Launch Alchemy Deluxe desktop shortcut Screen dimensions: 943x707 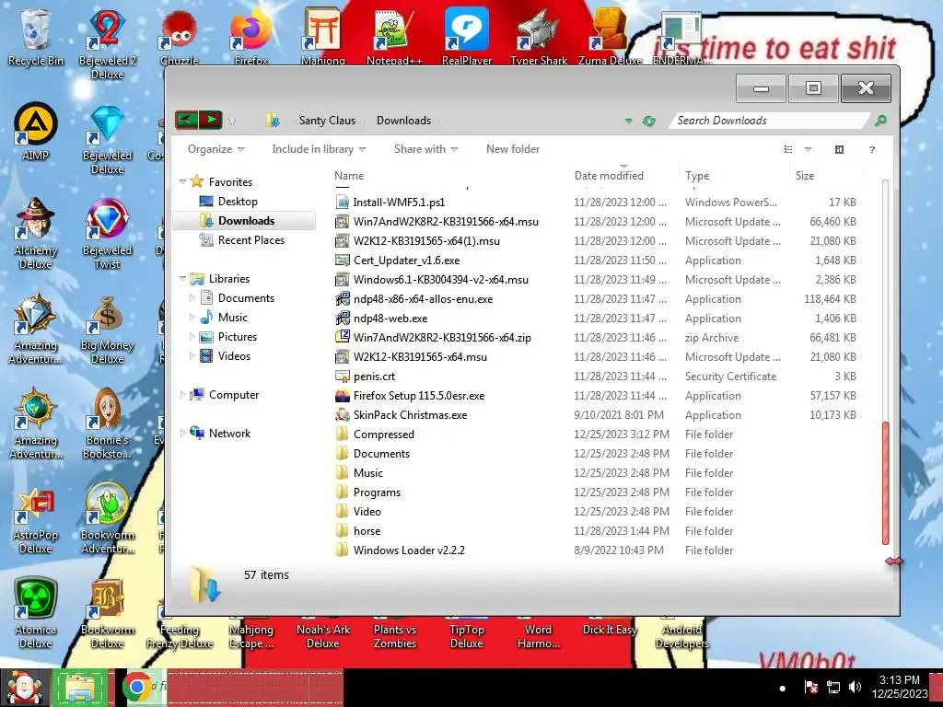tap(36, 233)
